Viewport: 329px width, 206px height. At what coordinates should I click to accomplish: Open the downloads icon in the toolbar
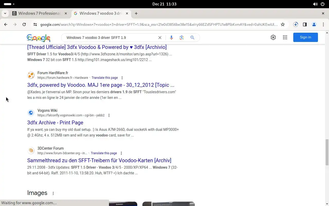point(296,24)
